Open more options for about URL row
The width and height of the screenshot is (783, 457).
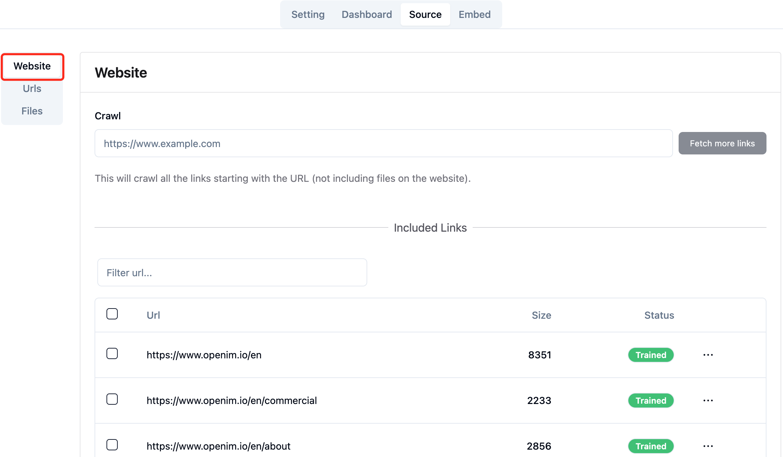[x=708, y=446]
